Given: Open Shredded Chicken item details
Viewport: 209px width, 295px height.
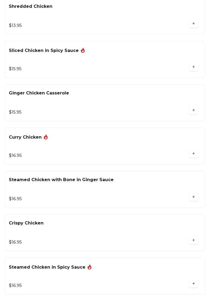Looking at the screenshot, I should coord(31,6).
